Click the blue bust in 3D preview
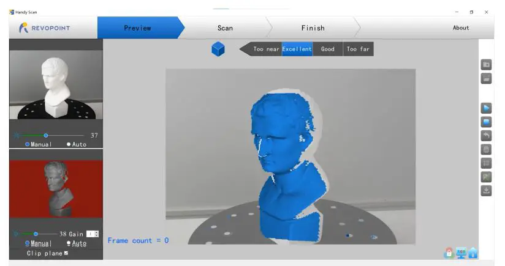The width and height of the screenshot is (505, 266). pyautogui.click(x=289, y=167)
